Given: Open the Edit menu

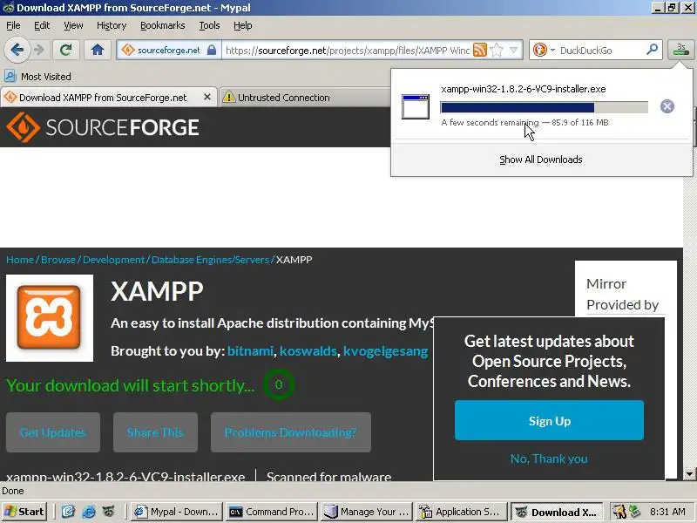Looking at the screenshot, I should (42, 26).
